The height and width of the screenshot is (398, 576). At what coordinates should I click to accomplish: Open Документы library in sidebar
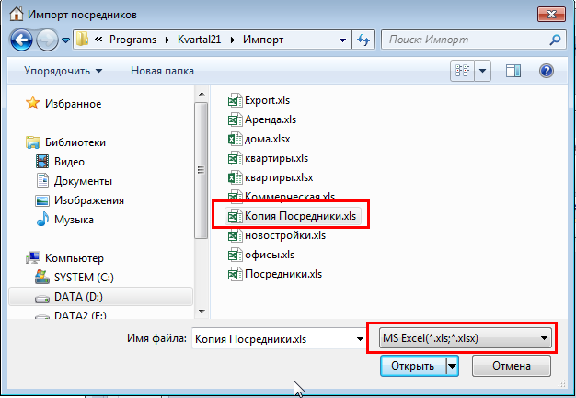(x=83, y=181)
